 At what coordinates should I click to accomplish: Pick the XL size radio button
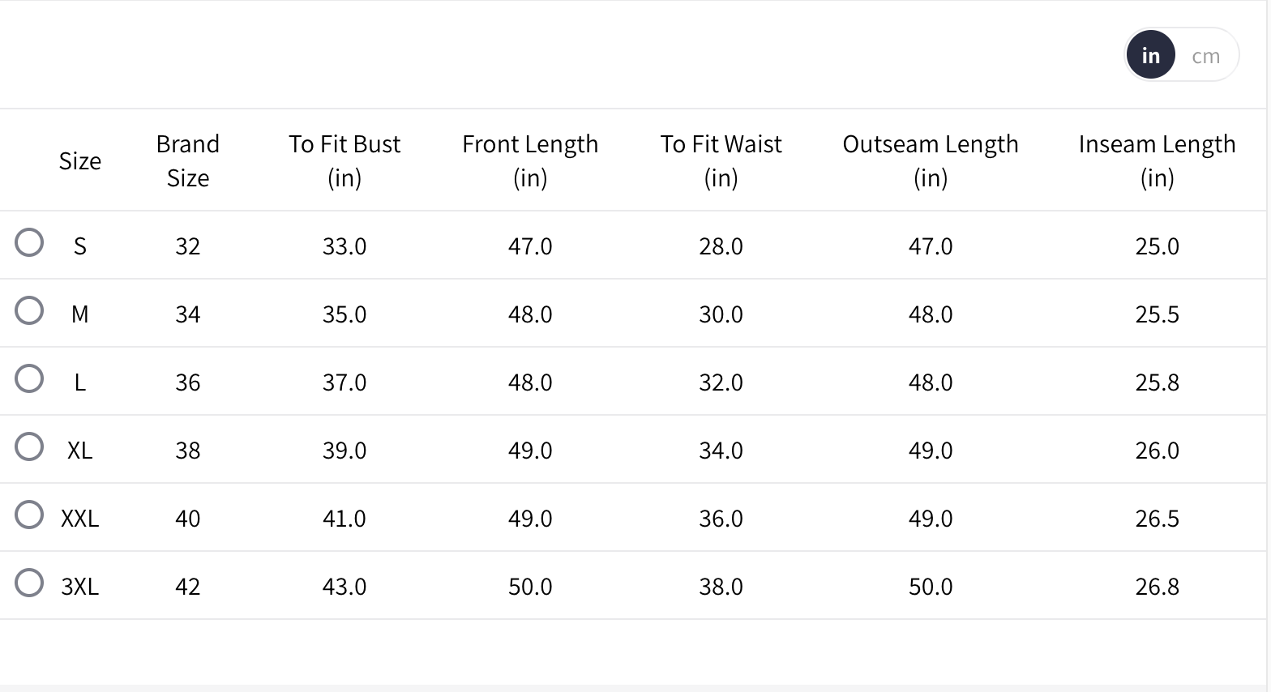29,446
